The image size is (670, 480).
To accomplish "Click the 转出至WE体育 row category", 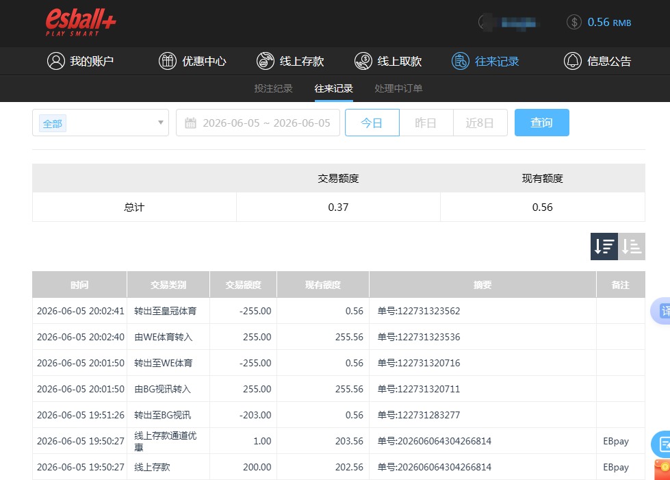I will point(164,364).
